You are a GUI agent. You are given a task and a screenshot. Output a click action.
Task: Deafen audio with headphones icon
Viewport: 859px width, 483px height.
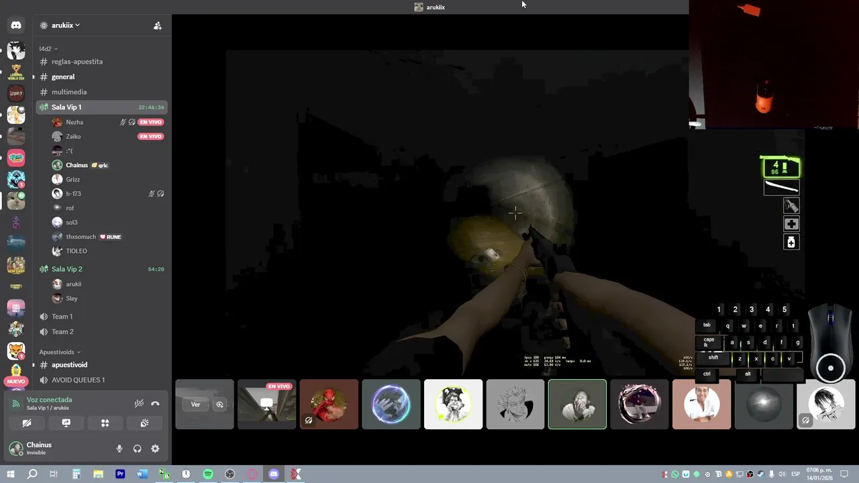click(137, 449)
